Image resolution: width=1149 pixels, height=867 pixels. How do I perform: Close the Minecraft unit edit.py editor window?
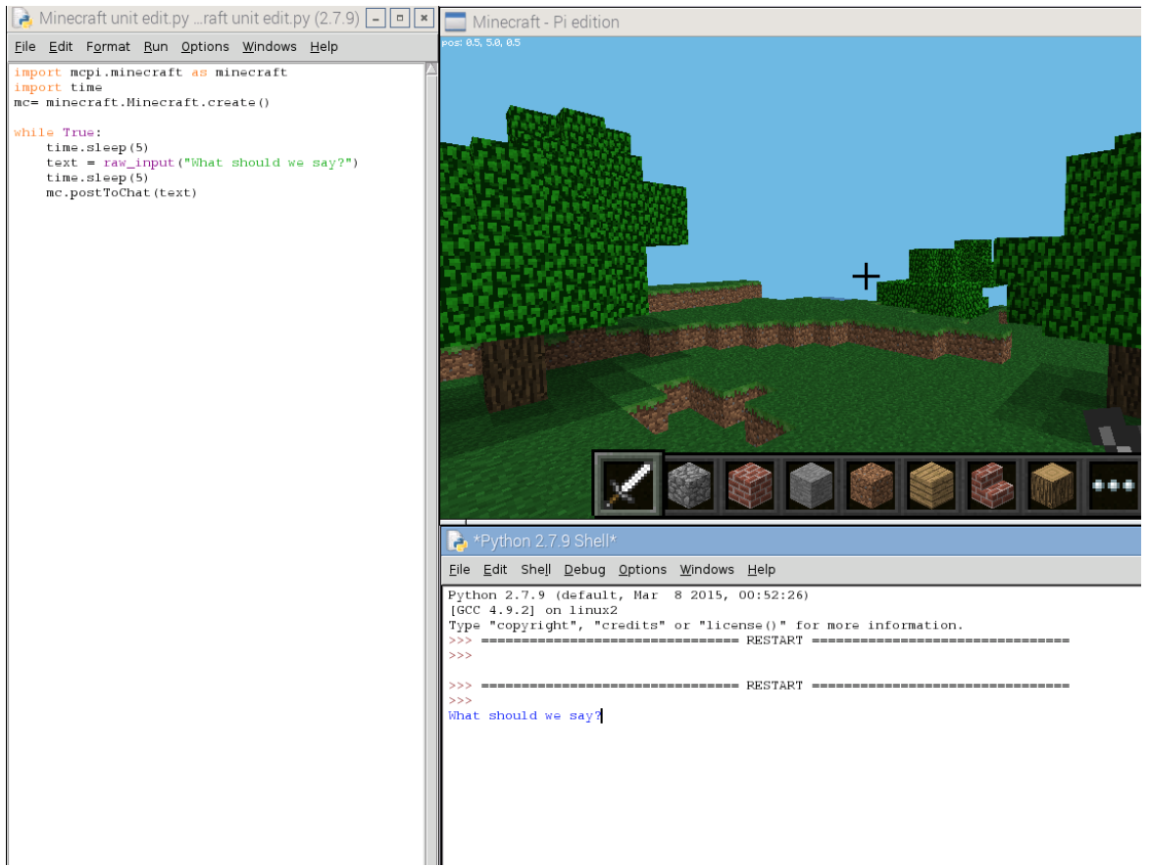[x=424, y=19]
